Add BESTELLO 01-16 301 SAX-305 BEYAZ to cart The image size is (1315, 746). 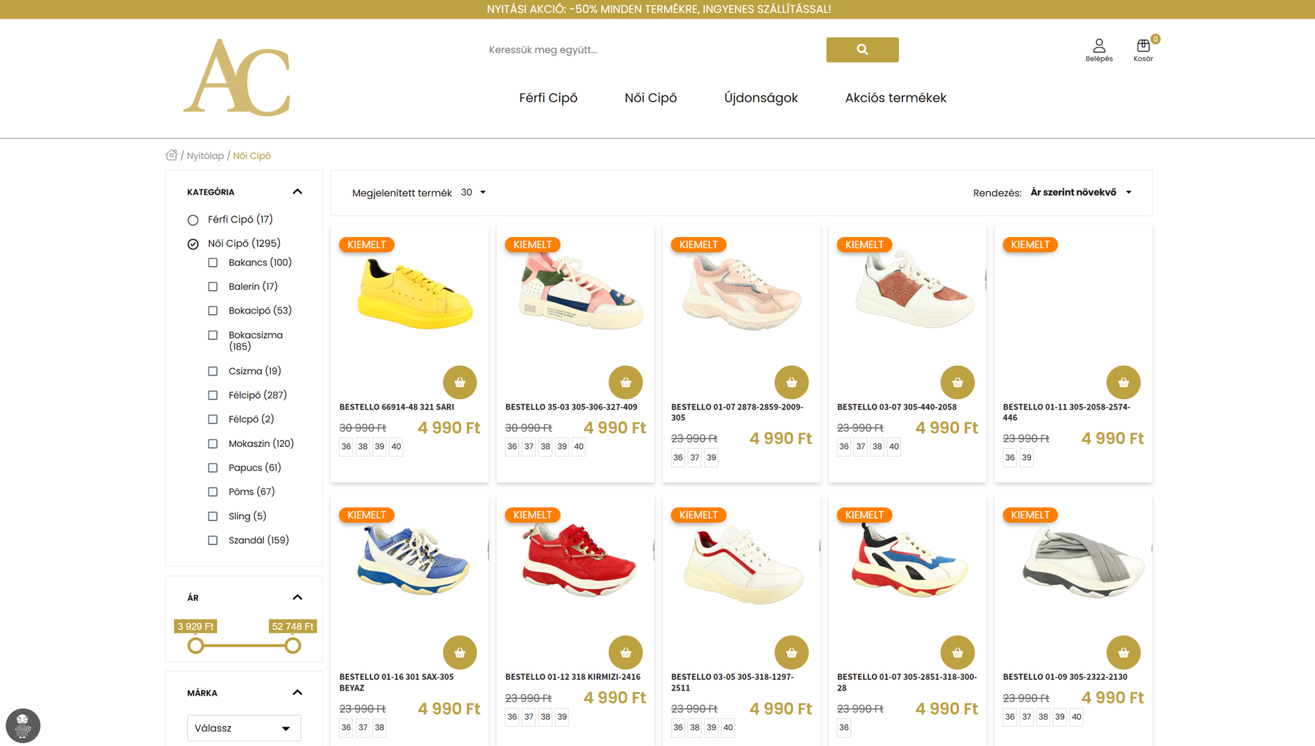[460, 652]
